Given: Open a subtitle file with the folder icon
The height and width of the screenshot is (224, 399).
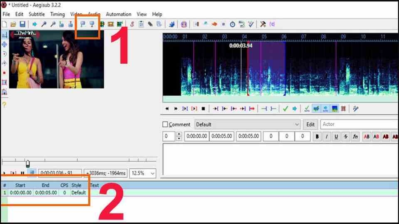Looking at the screenshot, I should (x=13, y=24).
